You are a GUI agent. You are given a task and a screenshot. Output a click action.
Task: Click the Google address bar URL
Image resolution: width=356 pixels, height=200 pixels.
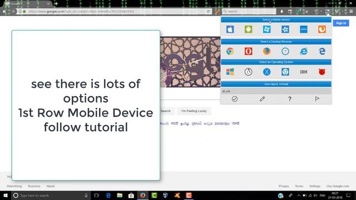81,11
